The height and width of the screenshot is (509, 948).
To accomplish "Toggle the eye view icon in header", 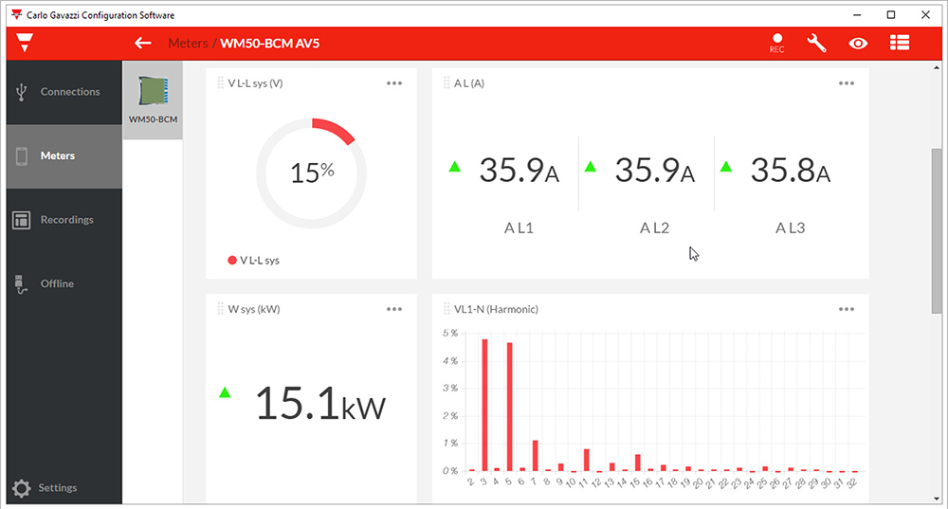I will point(858,44).
